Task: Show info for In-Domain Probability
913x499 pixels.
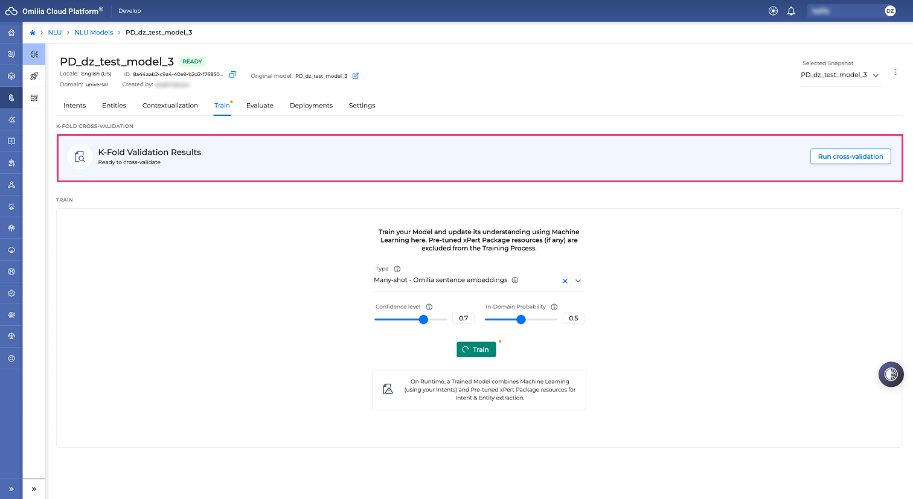Action: (554, 307)
